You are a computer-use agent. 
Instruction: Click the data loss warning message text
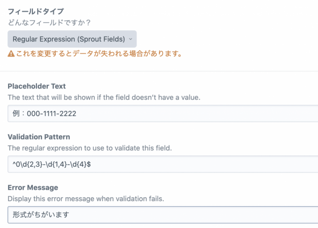[x=99, y=54]
